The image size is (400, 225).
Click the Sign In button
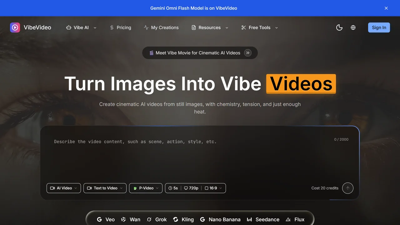[x=379, y=27]
